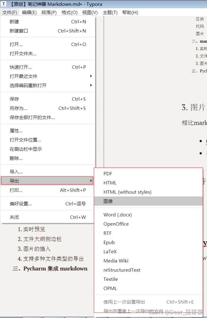Choose 在侧边栏中显示
The width and height of the screenshot is (207, 318).
(x=48, y=149)
